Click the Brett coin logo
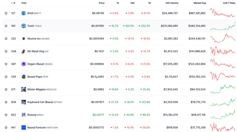This screenshot has height=132, width=237. click(x=24, y=13)
